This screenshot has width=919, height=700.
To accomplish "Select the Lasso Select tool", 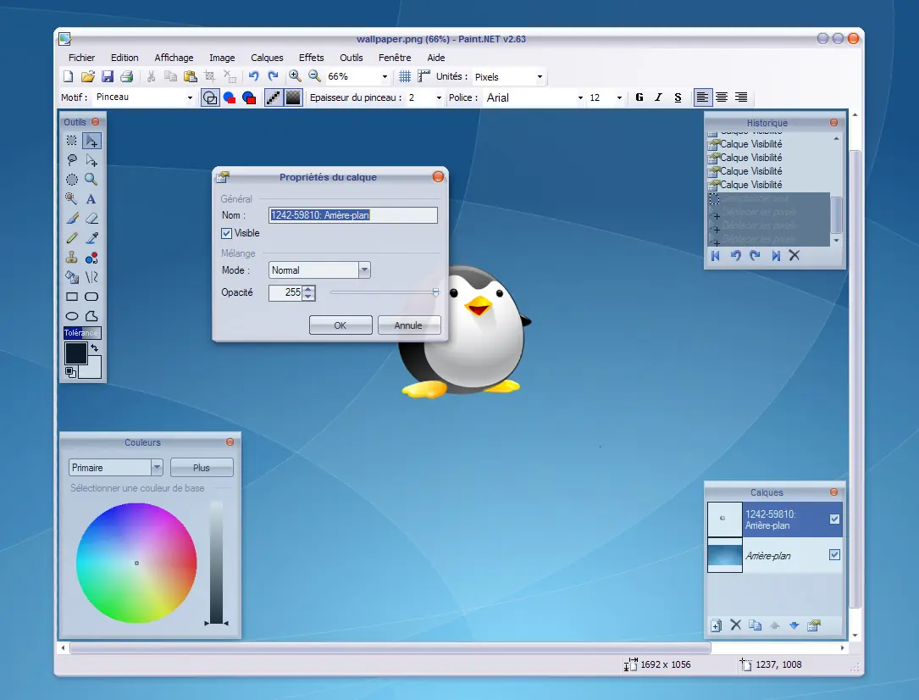I will pos(71,160).
